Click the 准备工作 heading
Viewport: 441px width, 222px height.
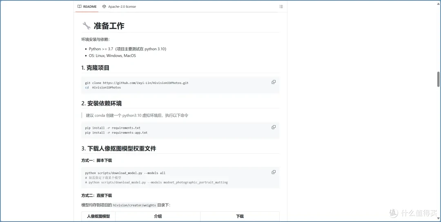(109, 26)
